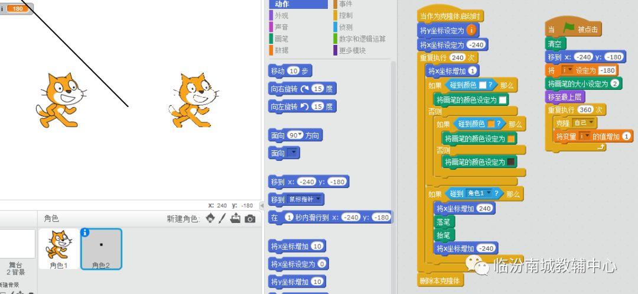Click the 清空 pen block
This screenshot has height=294, width=638.
pyautogui.click(x=555, y=44)
